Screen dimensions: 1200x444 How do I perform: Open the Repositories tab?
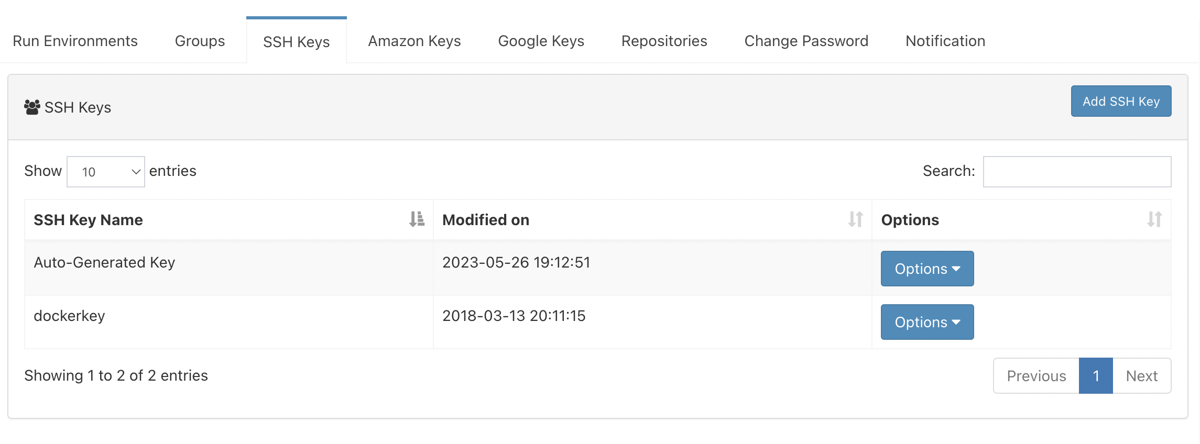pyautogui.click(x=664, y=41)
